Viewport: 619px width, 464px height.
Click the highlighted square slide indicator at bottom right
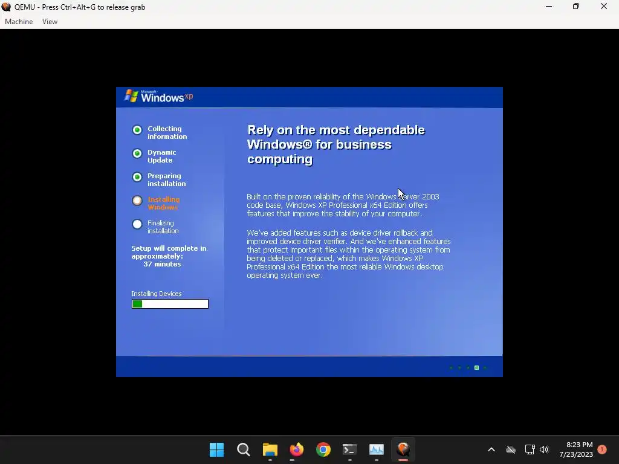476,368
